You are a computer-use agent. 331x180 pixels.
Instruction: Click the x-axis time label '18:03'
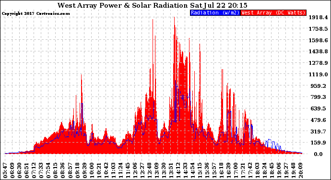(257, 170)
